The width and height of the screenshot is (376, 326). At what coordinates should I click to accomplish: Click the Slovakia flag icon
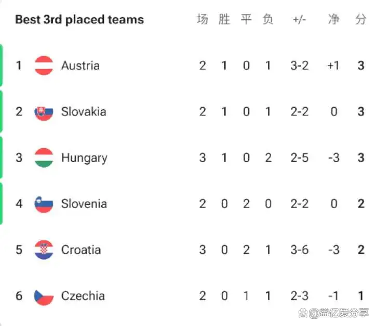(x=44, y=112)
